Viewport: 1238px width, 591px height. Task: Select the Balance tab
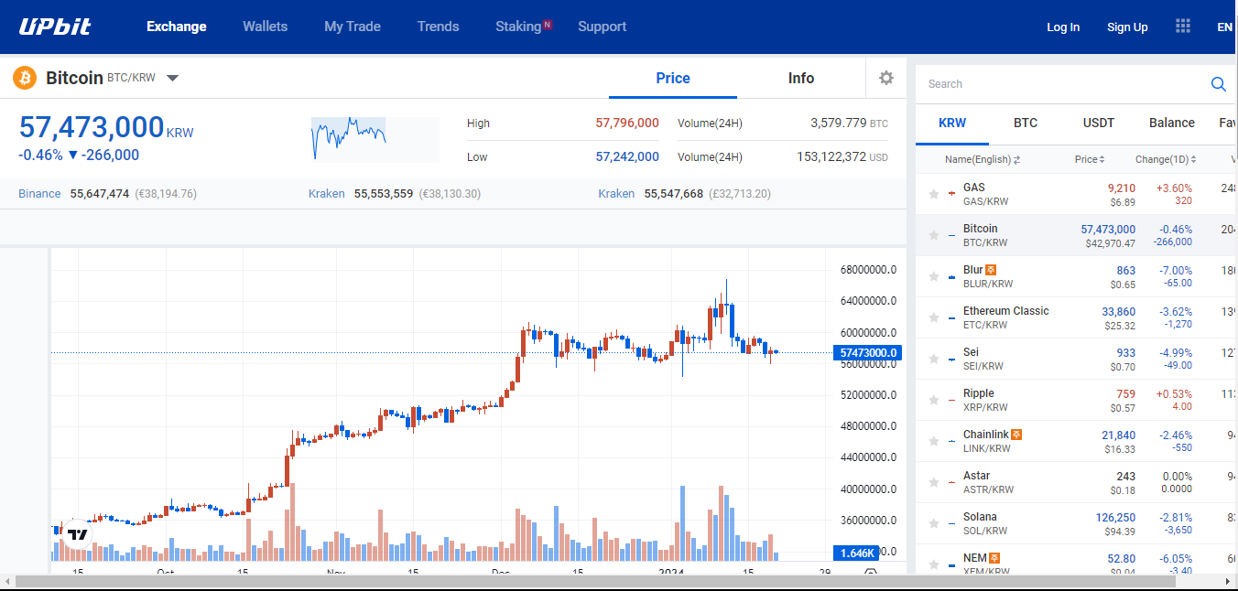(x=1172, y=123)
